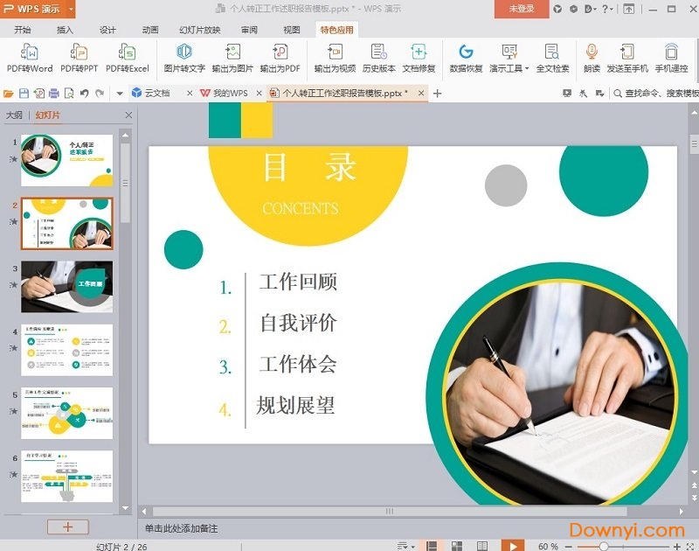This screenshot has width=699, height=551.
Task: Open the notes layout dropdown in status bar
Action: coord(405,546)
